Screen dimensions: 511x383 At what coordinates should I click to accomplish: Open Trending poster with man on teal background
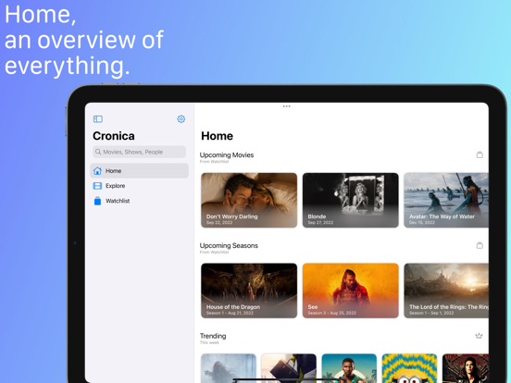tap(349, 368)
